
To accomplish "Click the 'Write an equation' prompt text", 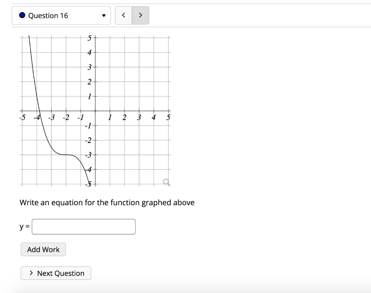I will pyautogui.click(x=107, y=203).
